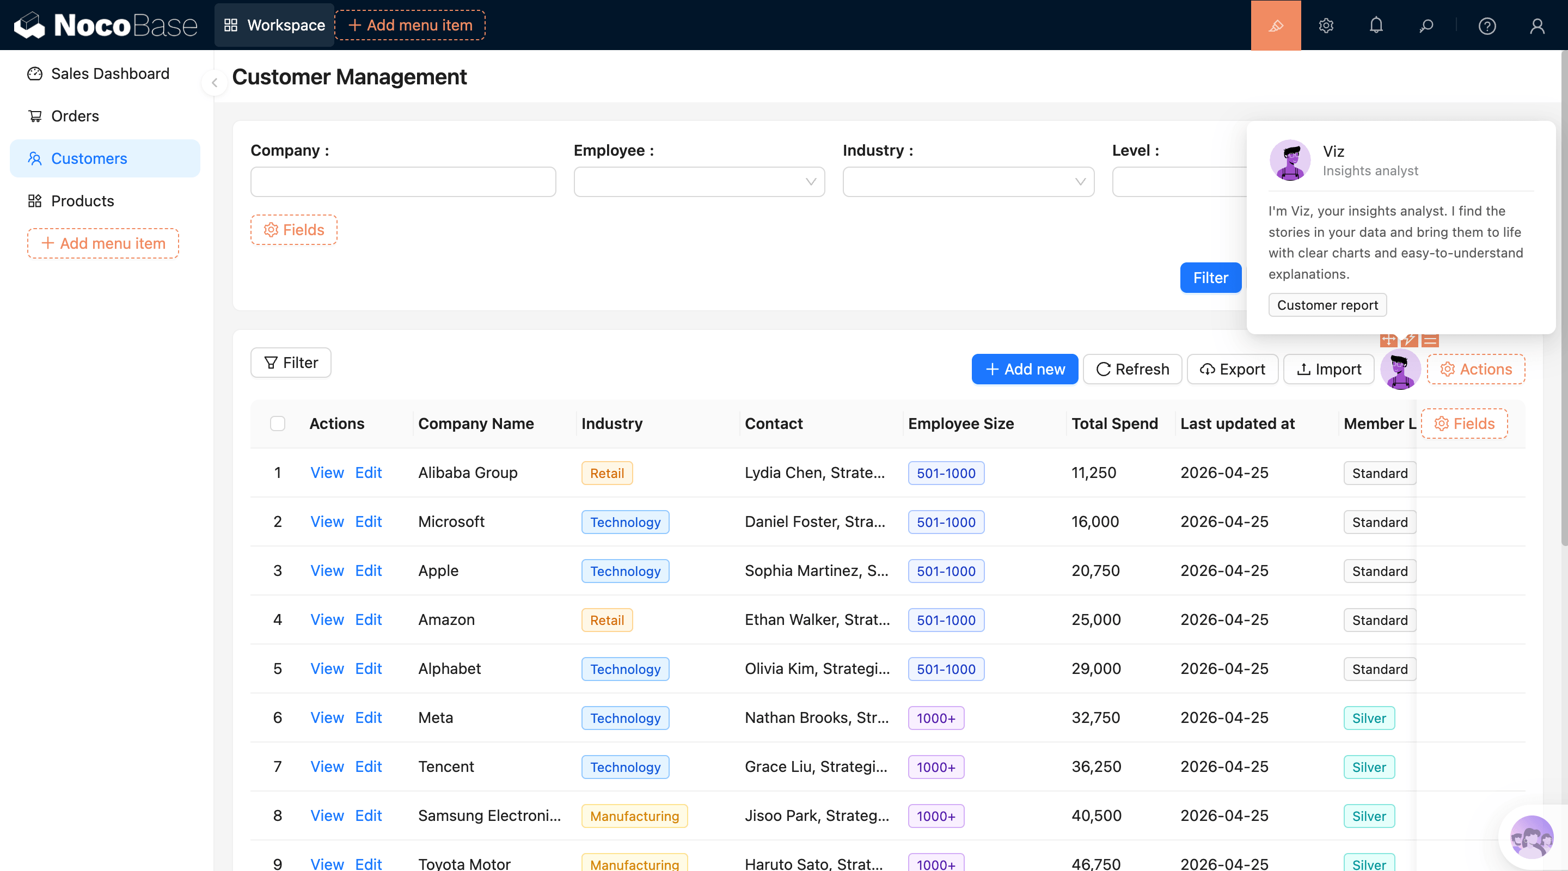
Task: Expand the Employee filter dropdown
Action: click(699, 182)
